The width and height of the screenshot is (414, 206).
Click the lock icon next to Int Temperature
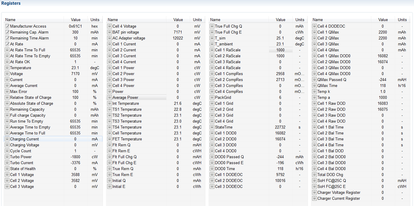tap(110, 103)
